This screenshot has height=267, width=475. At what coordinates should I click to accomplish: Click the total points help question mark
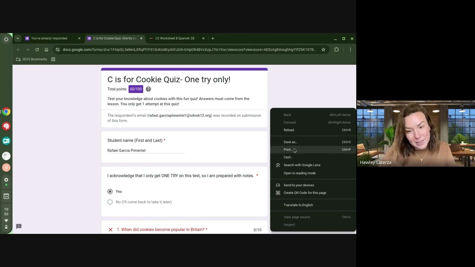(x=148, y=89)
